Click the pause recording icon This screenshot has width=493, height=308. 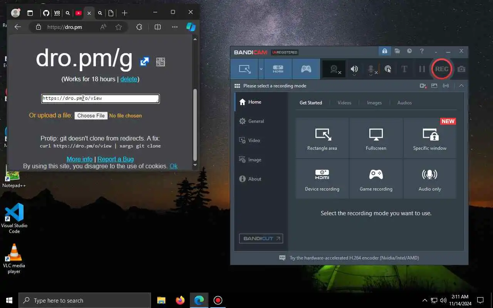coord(422,69)
